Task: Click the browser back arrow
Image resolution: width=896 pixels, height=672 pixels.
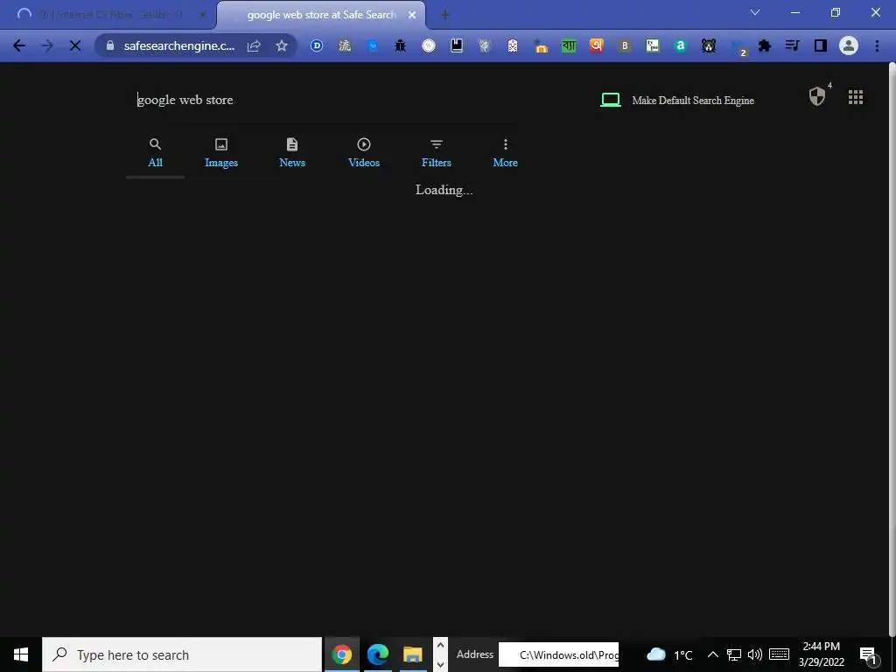Action: tap(19, 45)
